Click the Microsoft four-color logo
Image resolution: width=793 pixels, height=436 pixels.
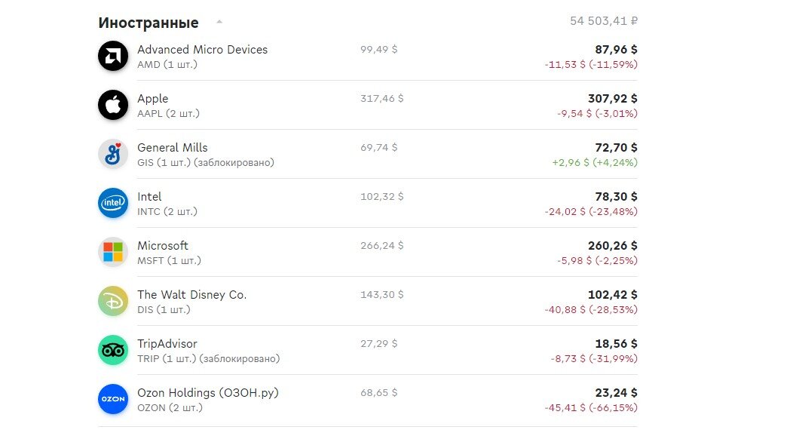[x=113, y=253]
